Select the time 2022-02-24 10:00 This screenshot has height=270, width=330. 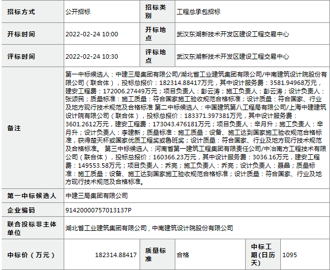point(92,34)
